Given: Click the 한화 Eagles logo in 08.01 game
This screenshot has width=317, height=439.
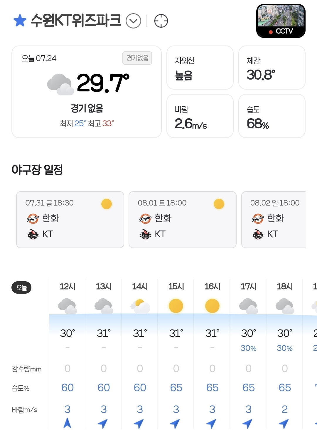Looking at the screenshot, I should 145,218.
